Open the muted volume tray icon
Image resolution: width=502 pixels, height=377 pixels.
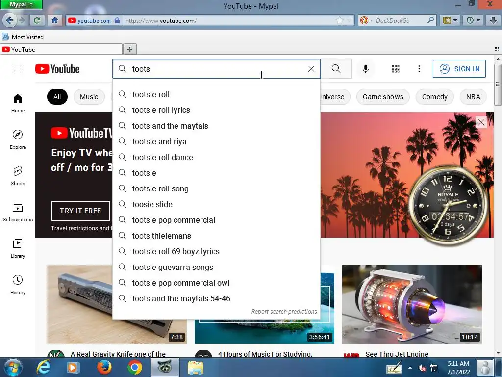tap(422, 368)
